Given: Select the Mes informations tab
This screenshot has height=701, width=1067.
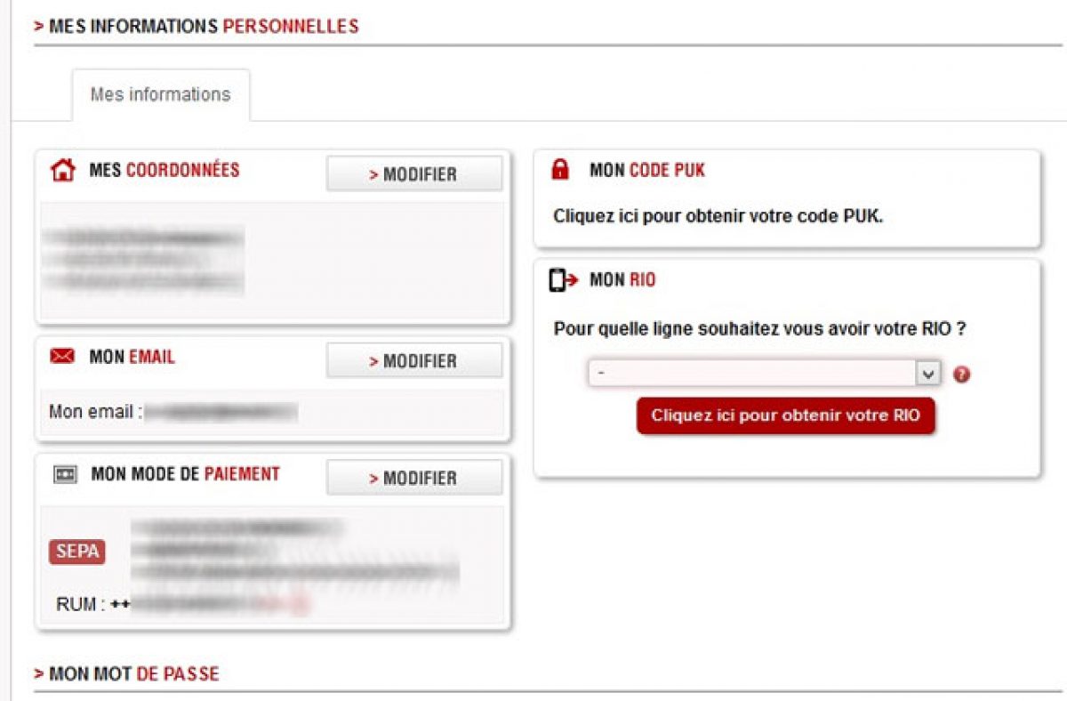Looking at the screenshot, I should click(x=160, y=95).
